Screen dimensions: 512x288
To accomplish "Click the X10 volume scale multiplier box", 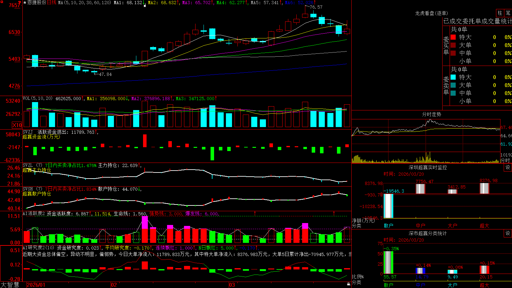I will tap(17, 125).
